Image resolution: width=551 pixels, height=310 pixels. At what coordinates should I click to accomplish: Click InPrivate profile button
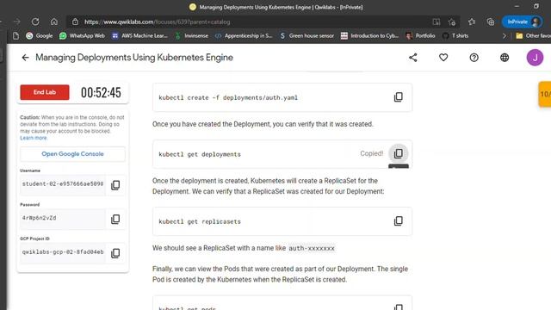pos(522,22)
